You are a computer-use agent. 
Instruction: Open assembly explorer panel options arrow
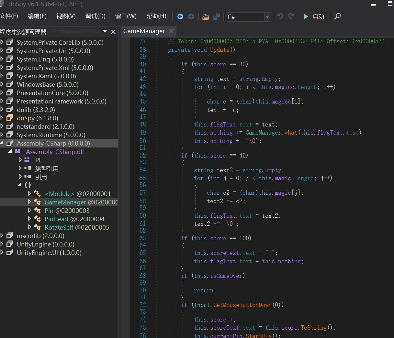pos(105,31)
